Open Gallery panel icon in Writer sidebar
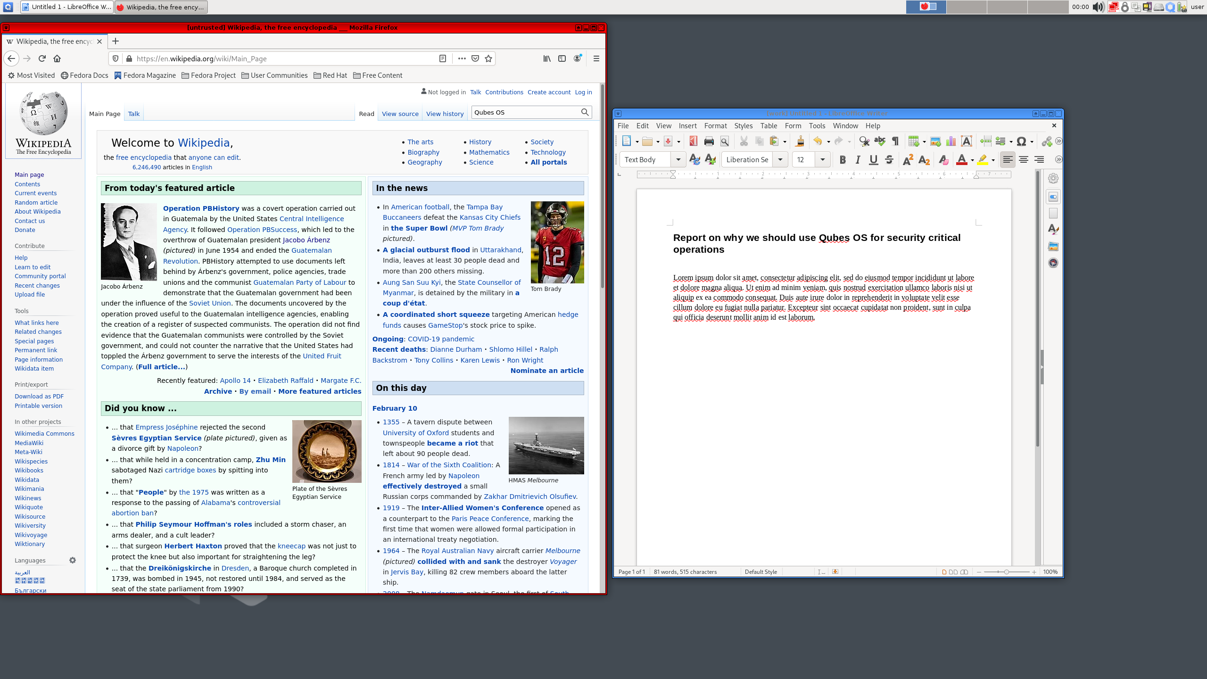The height and width of the screenshot is (679, 1207). (x=1053, y=246)
